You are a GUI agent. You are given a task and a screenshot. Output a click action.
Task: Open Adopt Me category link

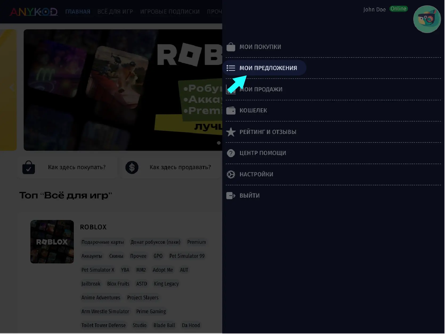click(x=163, y=270)
